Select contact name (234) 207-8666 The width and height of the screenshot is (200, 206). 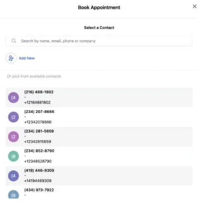pos(39,112)
